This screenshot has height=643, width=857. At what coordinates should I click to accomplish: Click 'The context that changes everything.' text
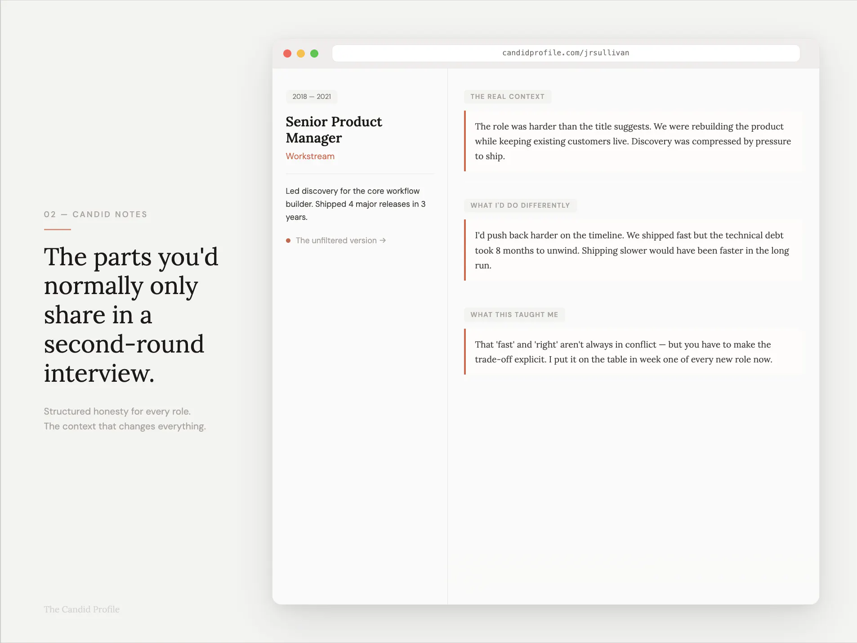click(x=125, y=426)
